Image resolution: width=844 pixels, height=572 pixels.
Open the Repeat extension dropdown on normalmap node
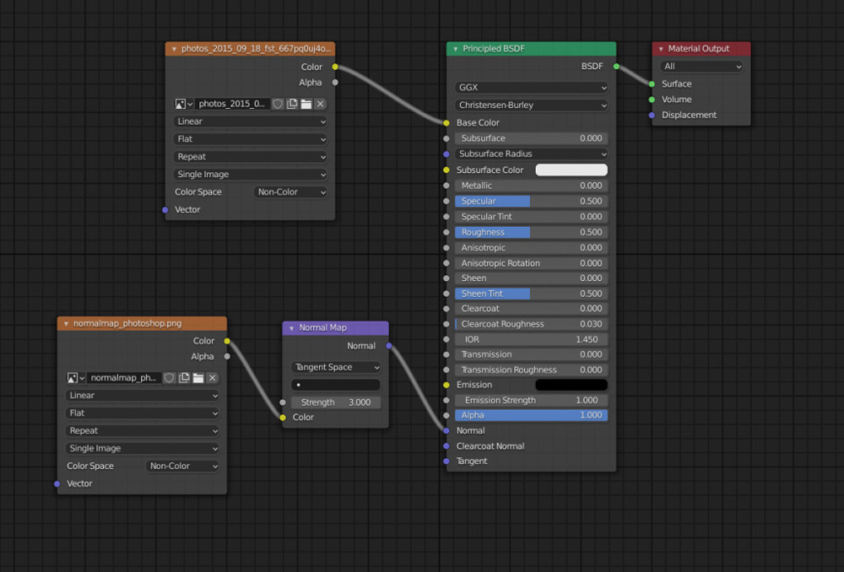coord(141,430)
